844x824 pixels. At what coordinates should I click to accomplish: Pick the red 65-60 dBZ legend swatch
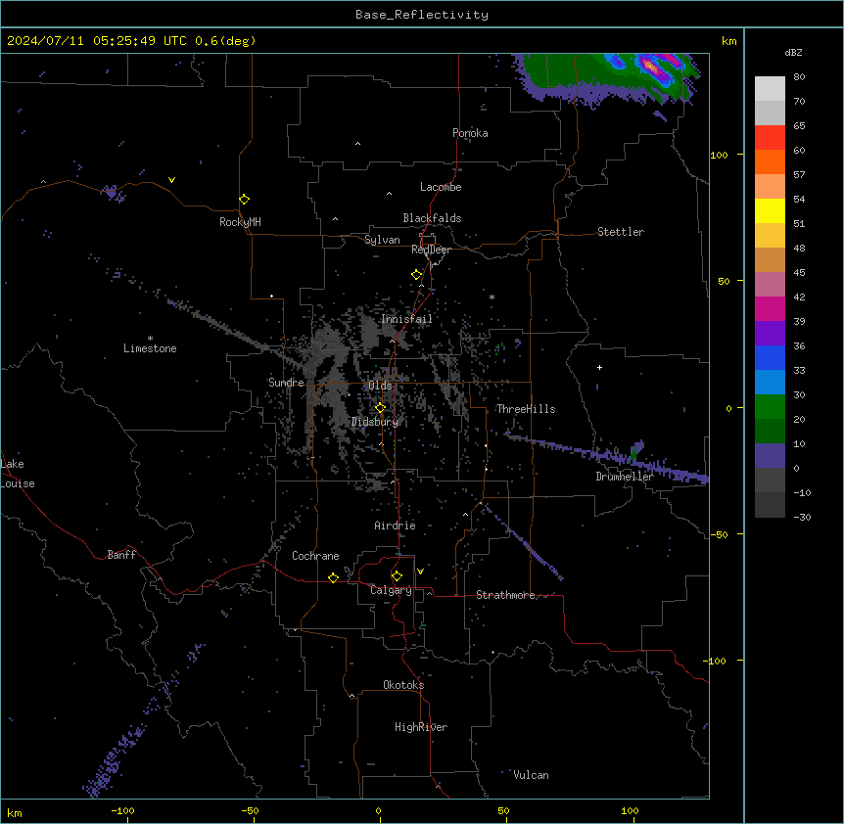770,137
